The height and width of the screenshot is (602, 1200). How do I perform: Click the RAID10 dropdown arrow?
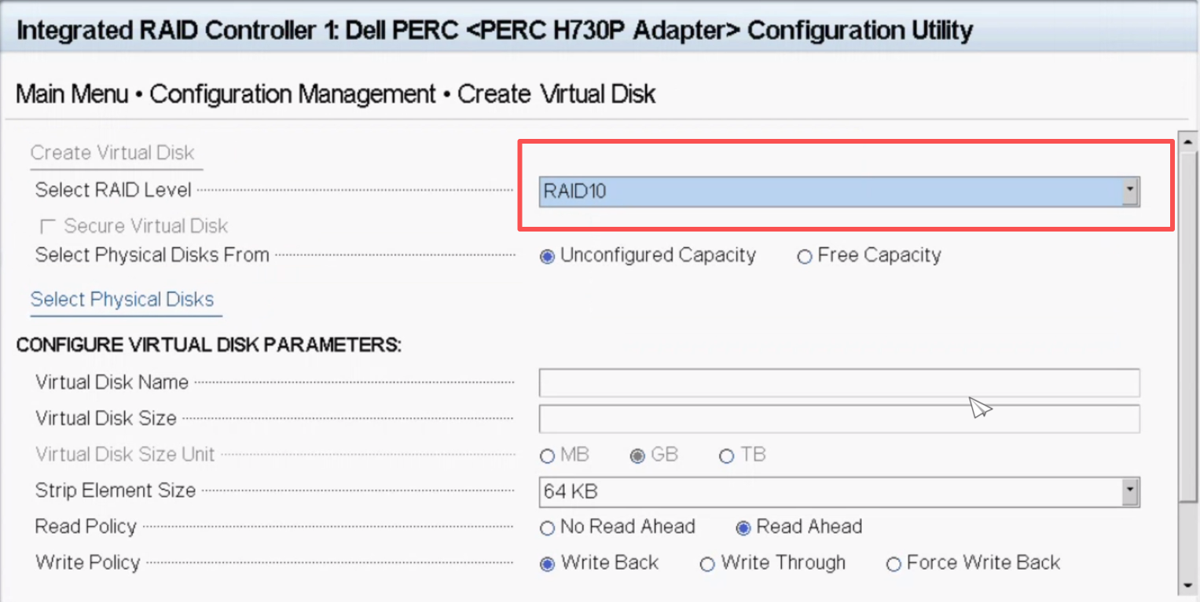[x=1130, y=192]
